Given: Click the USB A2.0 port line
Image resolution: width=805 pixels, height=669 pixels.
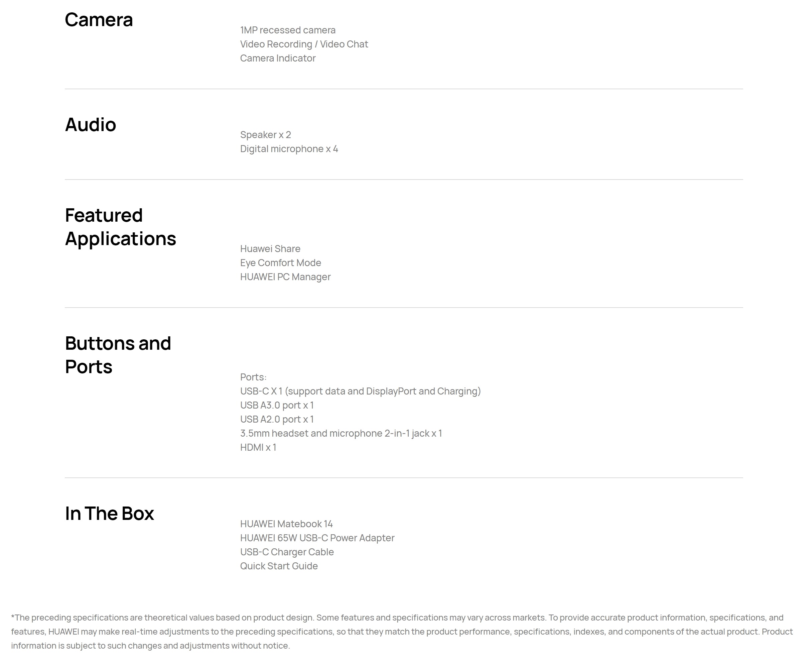Looking at the screenshot, I should point(277,419).
